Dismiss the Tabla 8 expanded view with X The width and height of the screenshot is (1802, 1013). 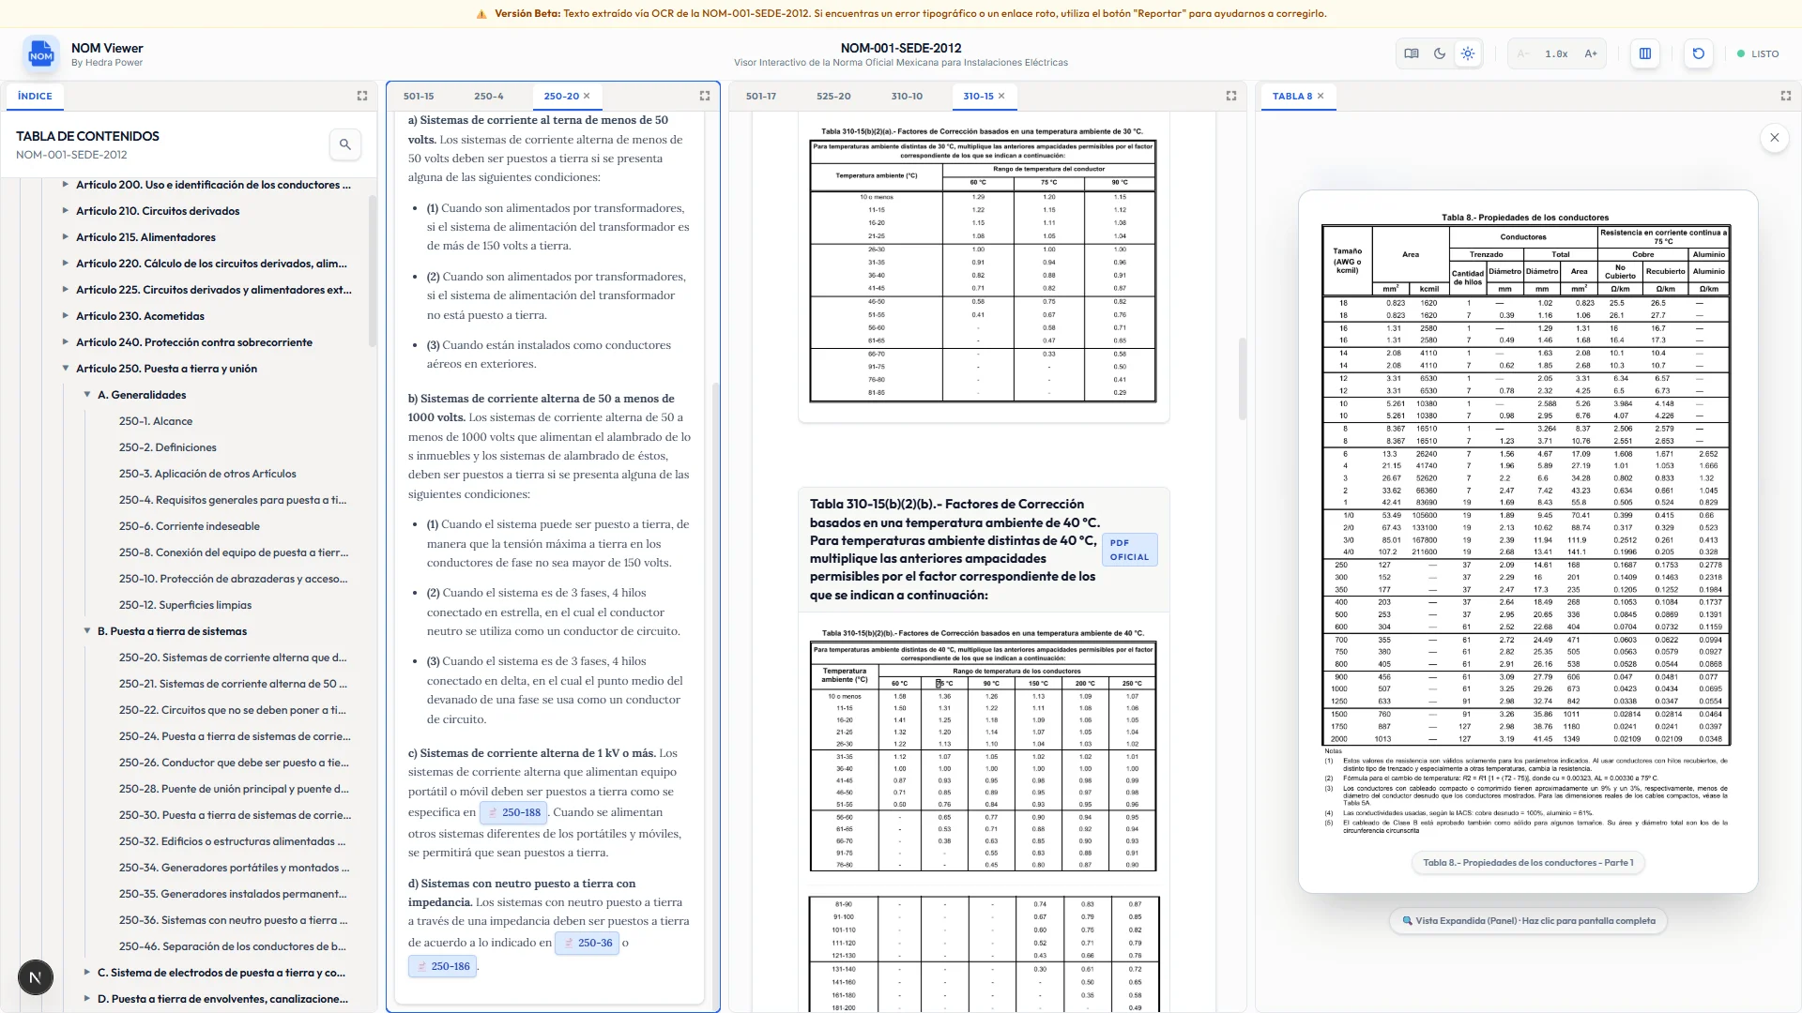(x=1774, y=138)
